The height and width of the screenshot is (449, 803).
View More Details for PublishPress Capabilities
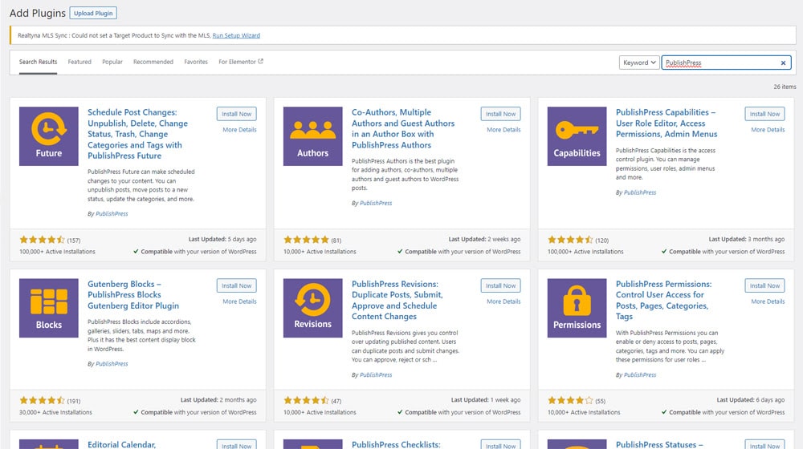(768, 130)
